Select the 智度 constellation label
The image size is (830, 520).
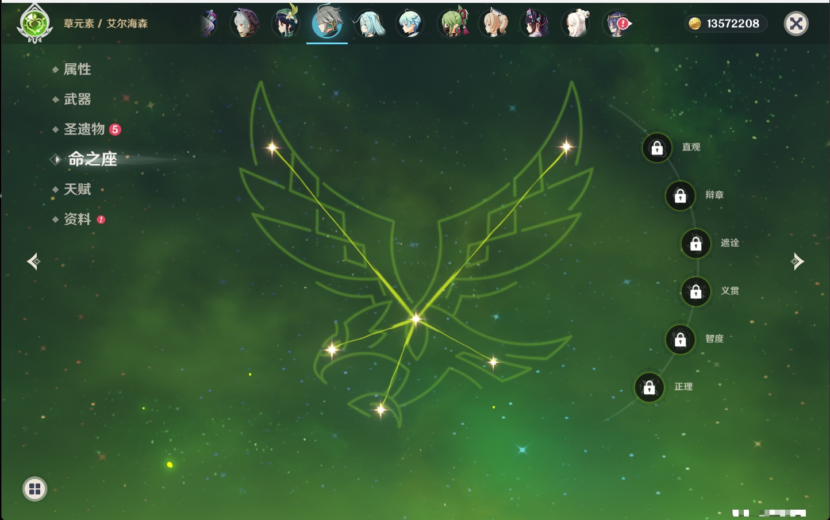714,338
